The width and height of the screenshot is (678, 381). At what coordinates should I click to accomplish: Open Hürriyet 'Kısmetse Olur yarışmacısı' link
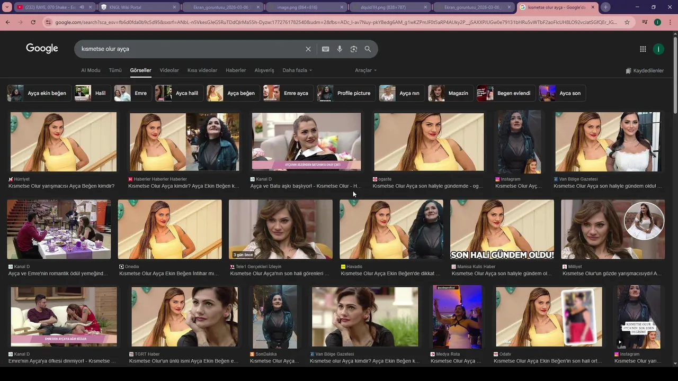click(x=61, y=186)
